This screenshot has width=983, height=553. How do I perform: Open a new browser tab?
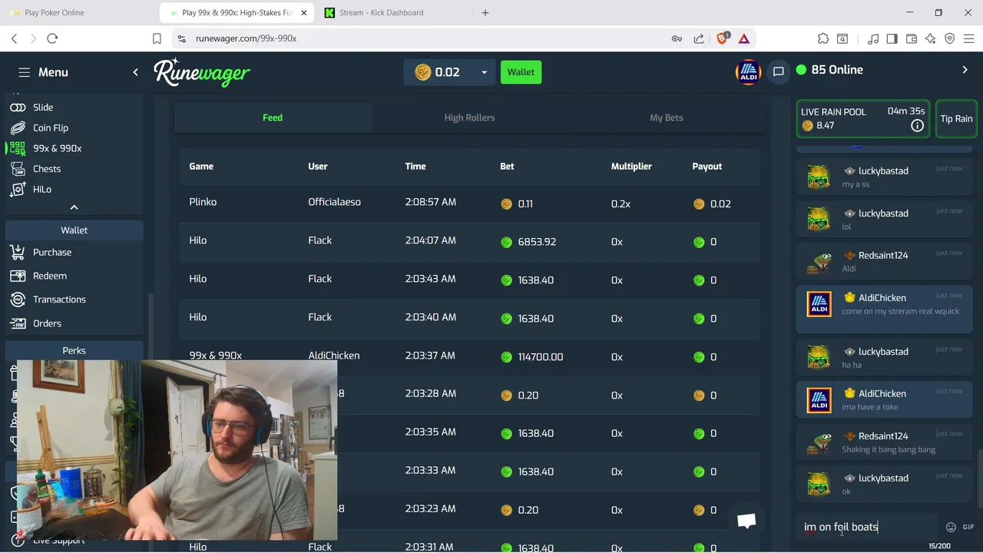[x=485, y=12]
